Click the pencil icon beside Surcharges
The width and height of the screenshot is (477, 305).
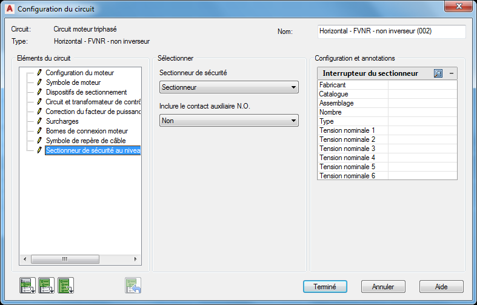40,121
